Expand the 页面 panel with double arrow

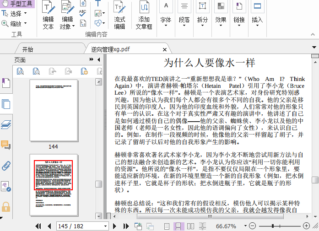92,59
